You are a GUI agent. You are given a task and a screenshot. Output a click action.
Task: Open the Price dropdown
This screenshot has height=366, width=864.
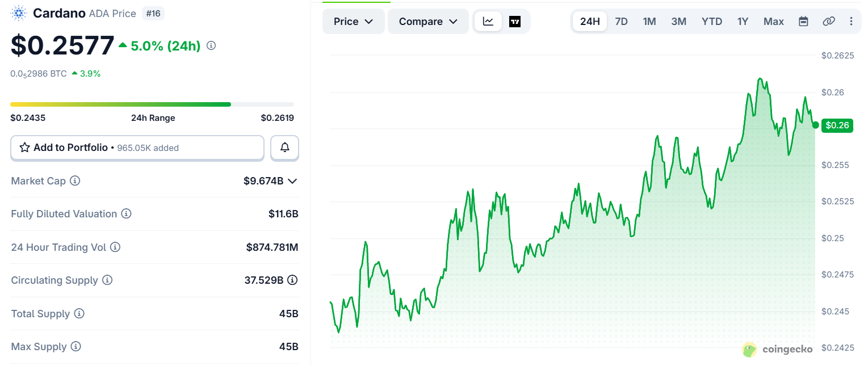pyautogui.click(x=353, y=22)
